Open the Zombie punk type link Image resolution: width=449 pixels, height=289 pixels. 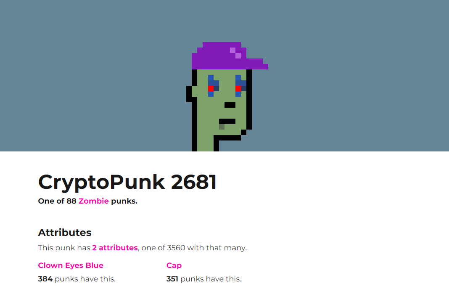(x=94, y=201)
